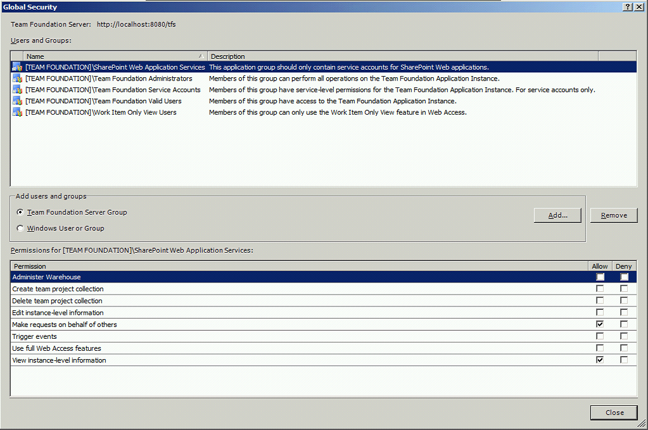Click the description about Work Item Only View feature
The height and width of the screenshot is (430, 648).
(x=338, y=112)
